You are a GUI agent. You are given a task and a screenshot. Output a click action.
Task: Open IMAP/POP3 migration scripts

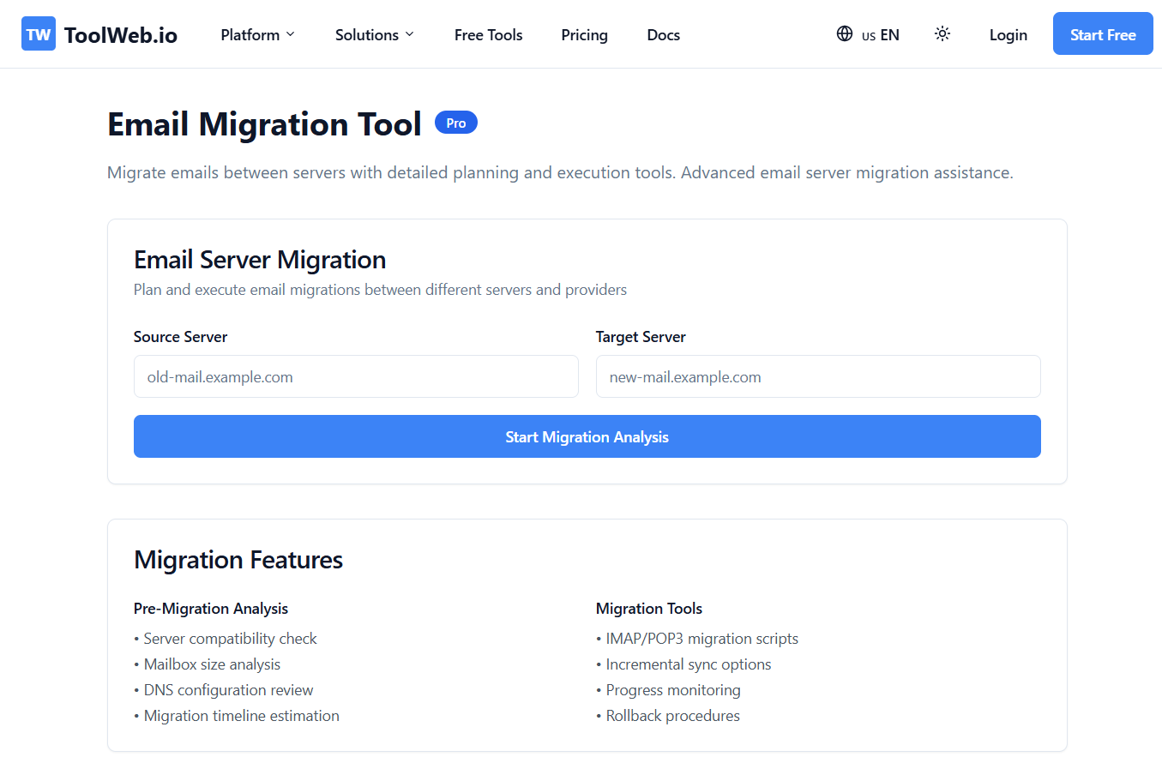701,638
